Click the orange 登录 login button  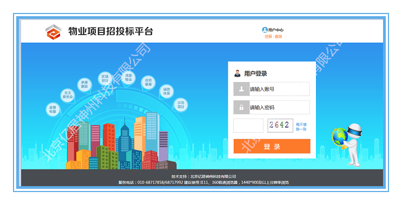click(272, 146)
